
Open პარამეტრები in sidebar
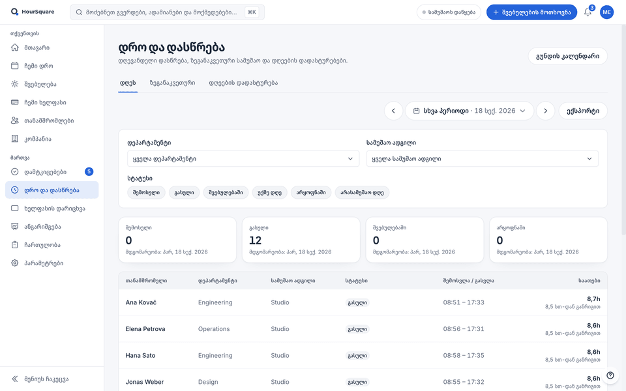coord(52,263)
